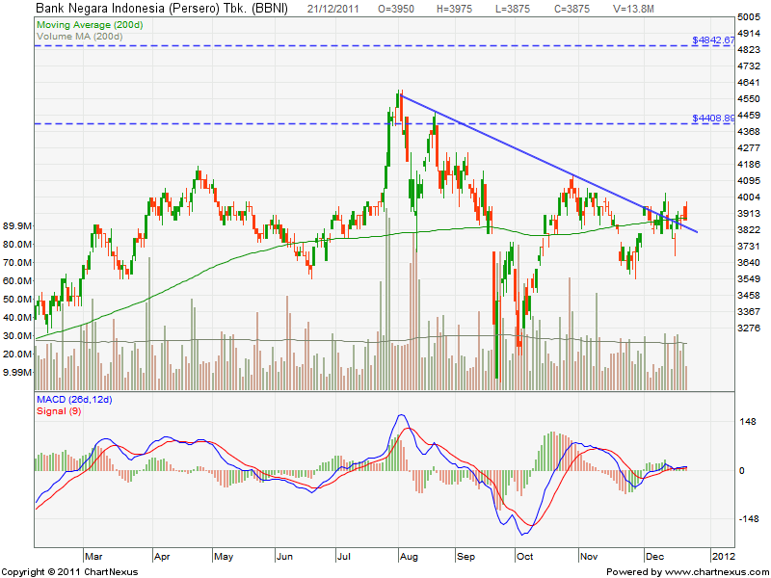Viewport: 771px width, 578px height.
Task: Click the Mar label on the time axis
Action: pyautogui.click(x=93, y=556)
